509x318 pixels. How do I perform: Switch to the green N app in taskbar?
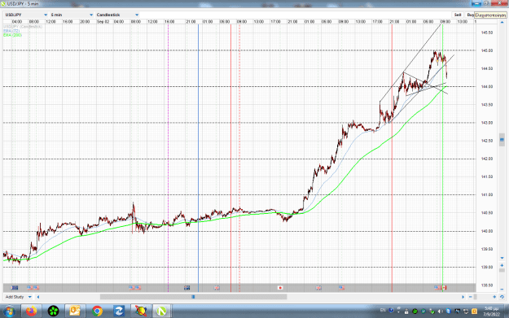[162, 311]
